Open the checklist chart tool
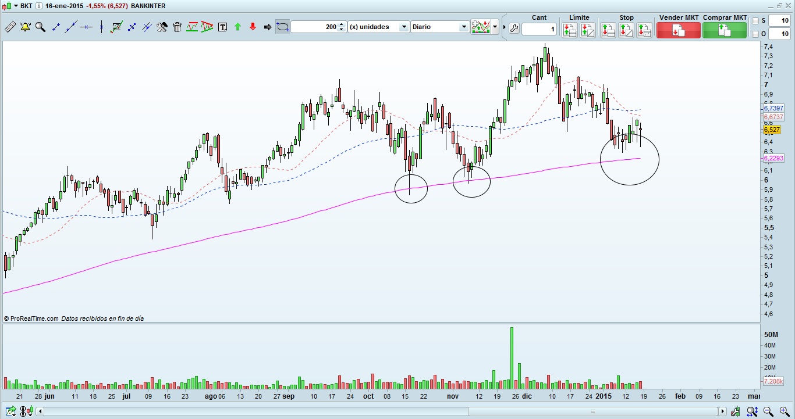Image resolution: width=795 pixels, height=419 pixels. pos(117,27)
